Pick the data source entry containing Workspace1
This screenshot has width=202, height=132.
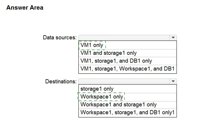pos(127,69)
